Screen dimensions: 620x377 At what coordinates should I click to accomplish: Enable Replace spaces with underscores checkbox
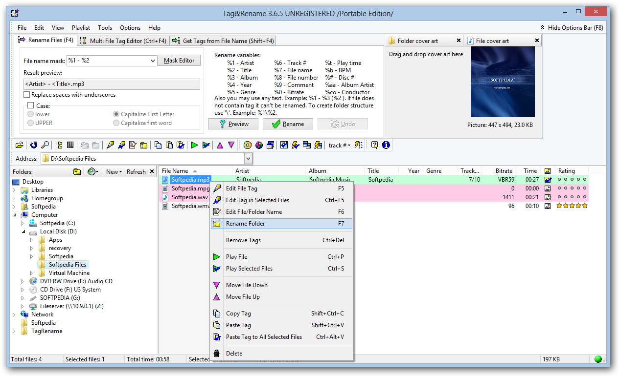pyautogui.click(x=27, y=95)
